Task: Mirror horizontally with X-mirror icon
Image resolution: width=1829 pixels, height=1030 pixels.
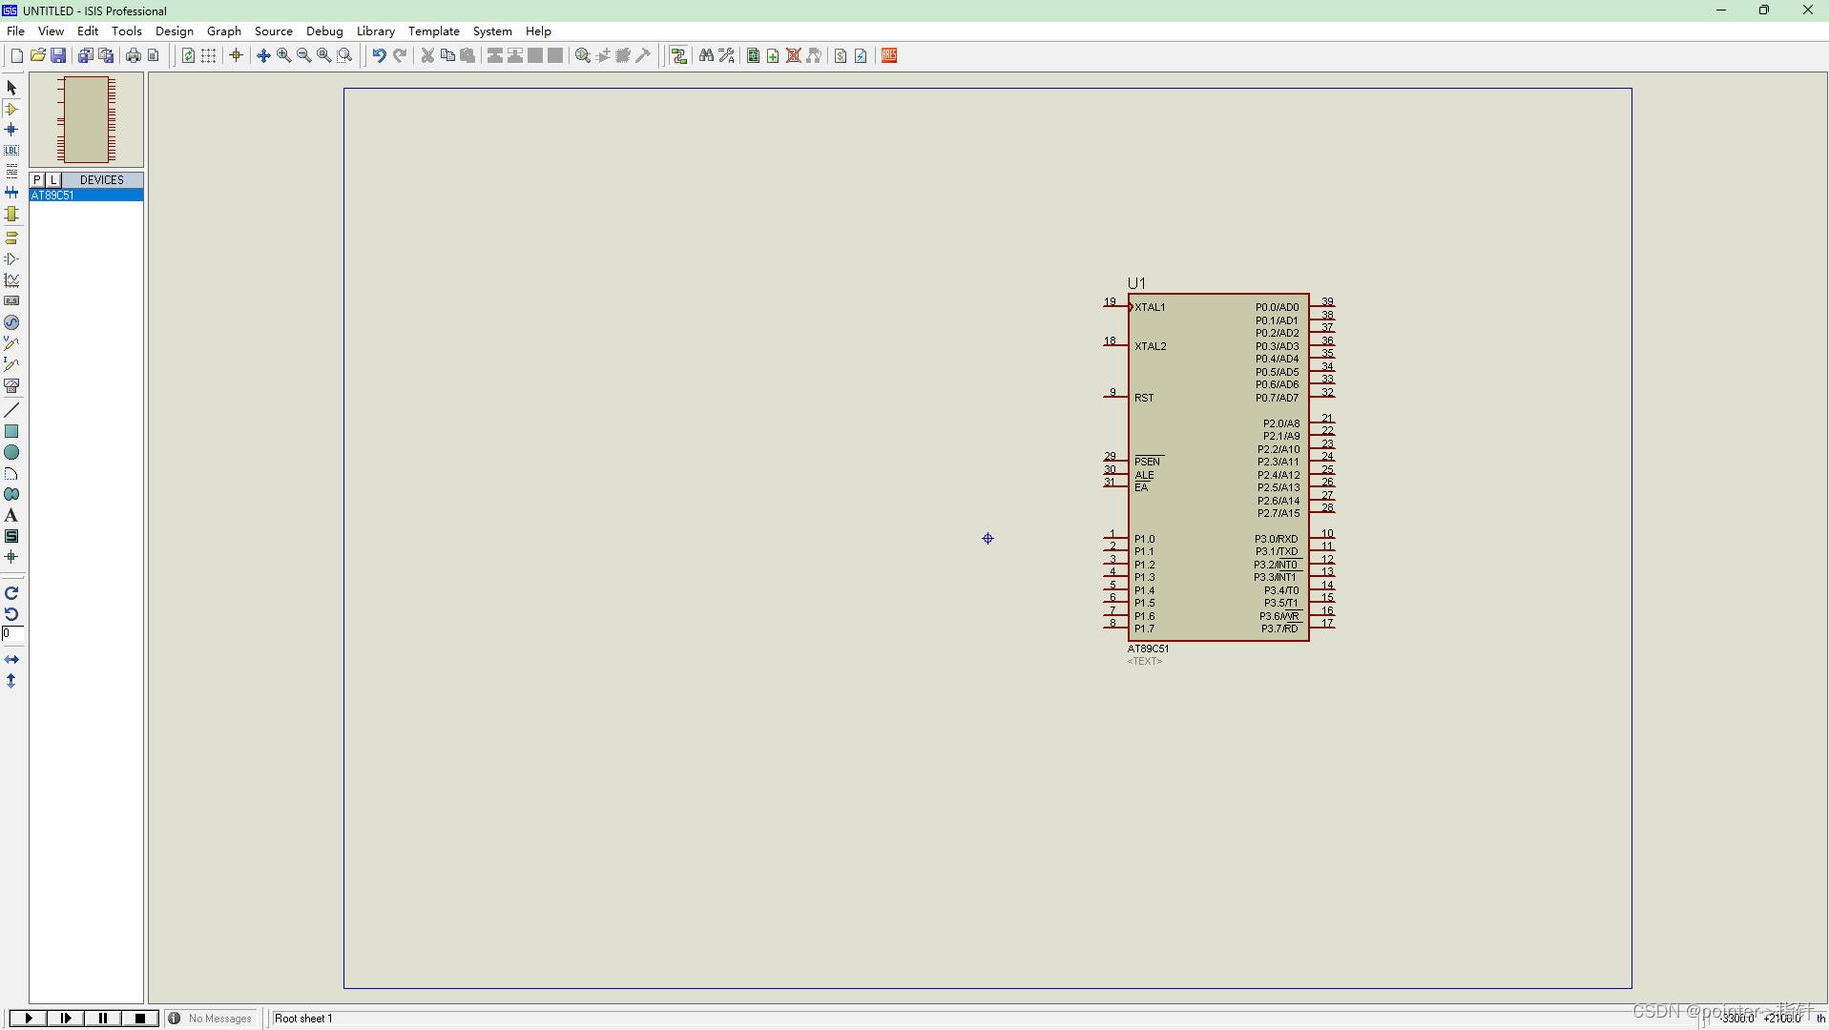Action: pos(11,660)
